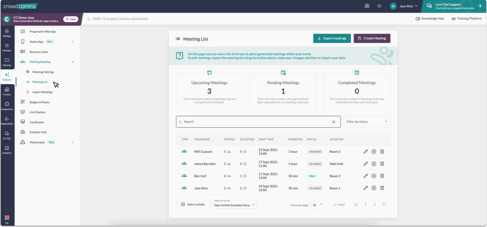This screenshot has width=487, height=227.
Task: Delete Ben Hull's meeting via trash icon
Action: point(382,176)
